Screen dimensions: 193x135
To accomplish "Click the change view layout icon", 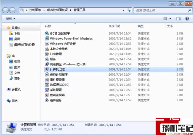I will coord(165,19).
